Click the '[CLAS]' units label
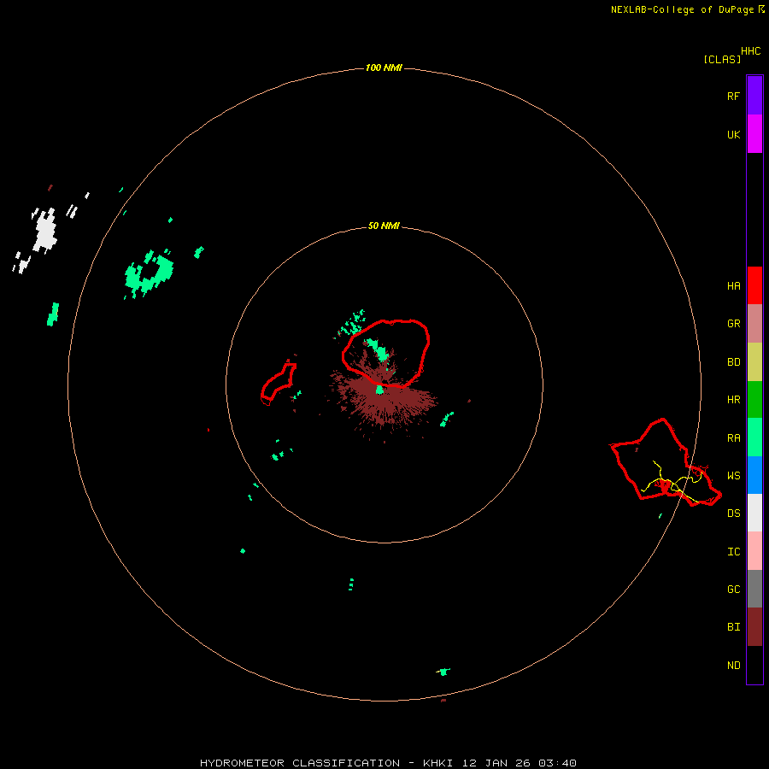Screen dimensions: 769x769 (x=722, y=59)
